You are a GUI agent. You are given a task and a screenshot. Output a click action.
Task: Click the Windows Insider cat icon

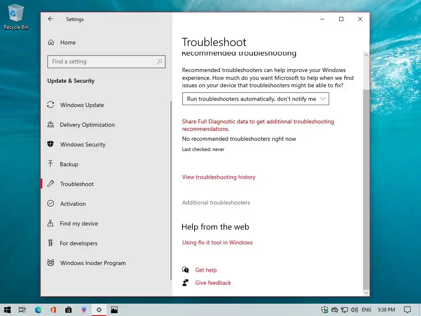51,263
